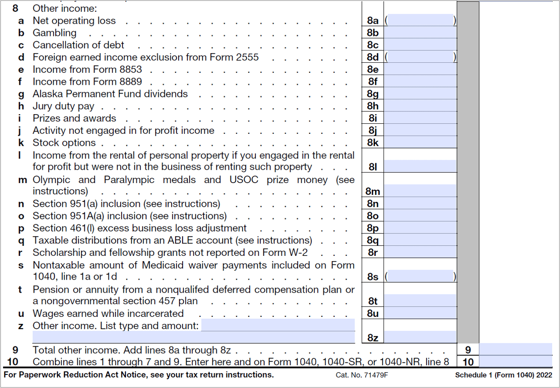Click Income from Form 8889 field 8f
The height and width of the screenshot is (388, 560).
(420, 81)
